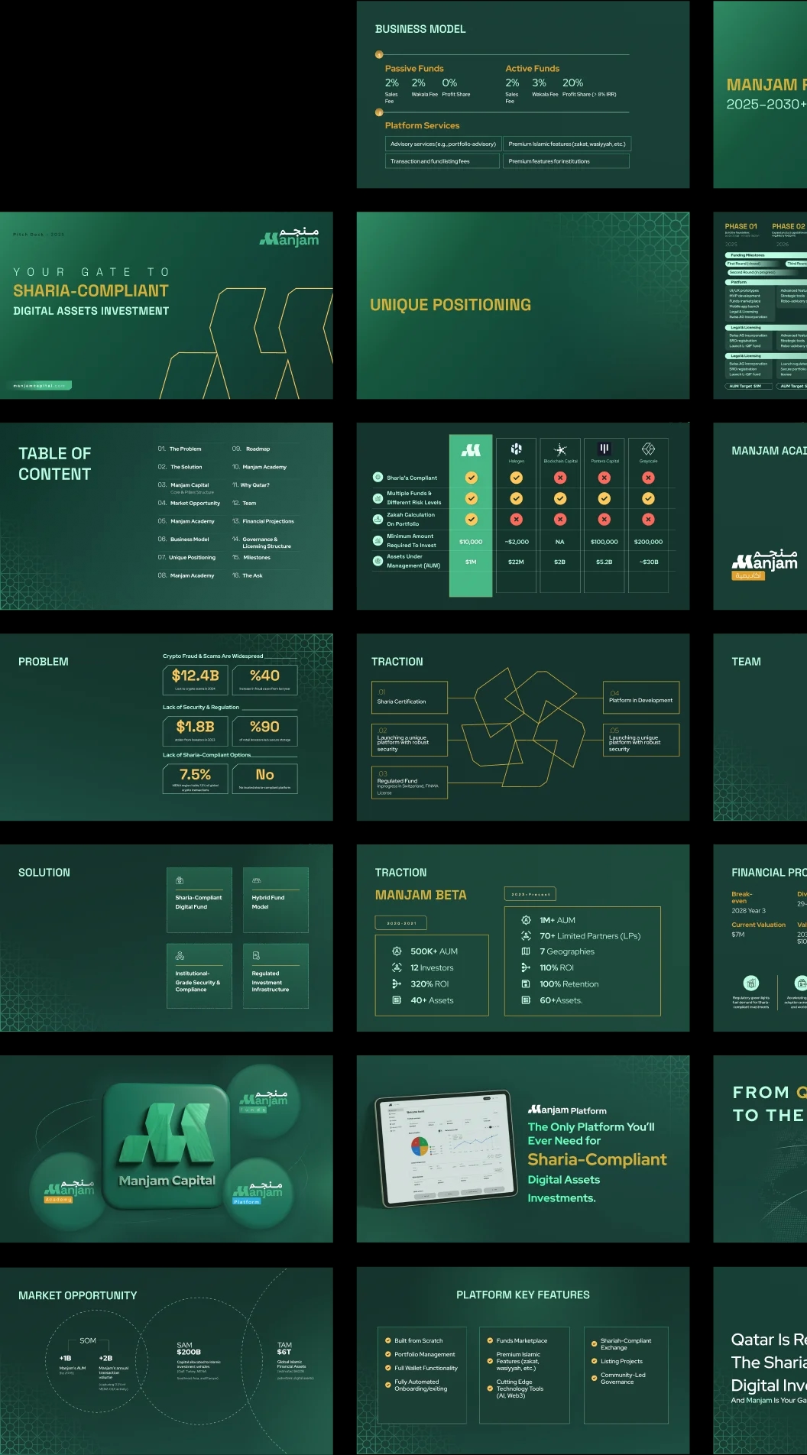Screen dimensions: 807x1455
Task: Click 'Roadmap' entry in table of content
Action: click(x=258, y=449)
